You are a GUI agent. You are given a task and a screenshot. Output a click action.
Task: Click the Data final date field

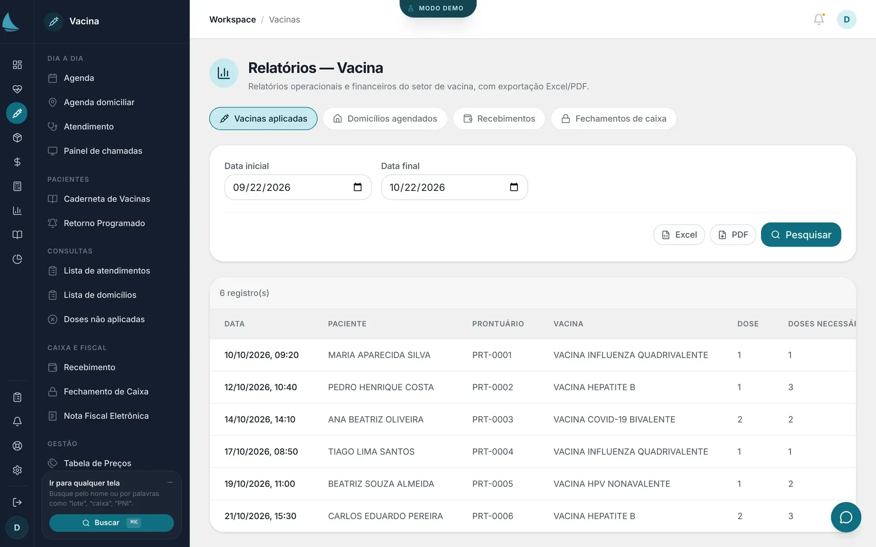coord(454,187)
